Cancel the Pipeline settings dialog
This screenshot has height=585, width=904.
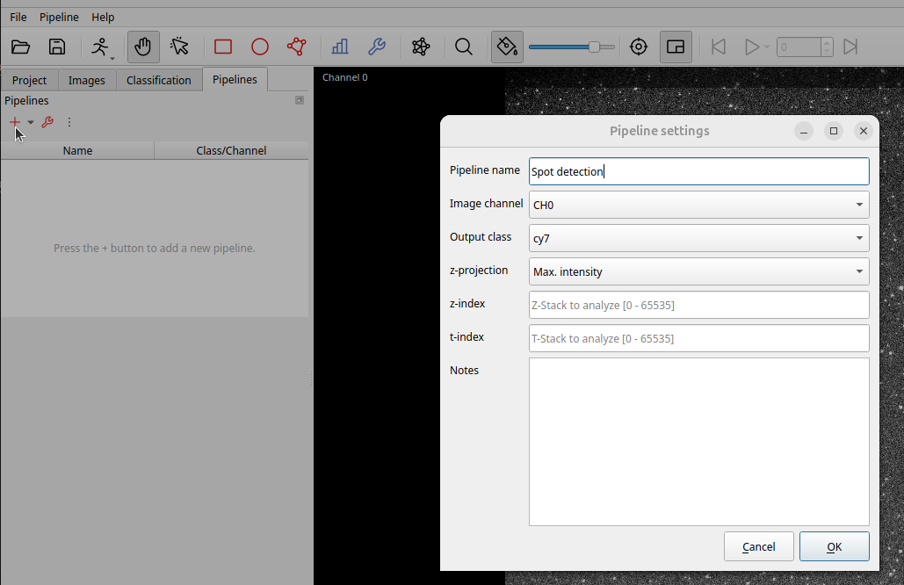[758, 546]
